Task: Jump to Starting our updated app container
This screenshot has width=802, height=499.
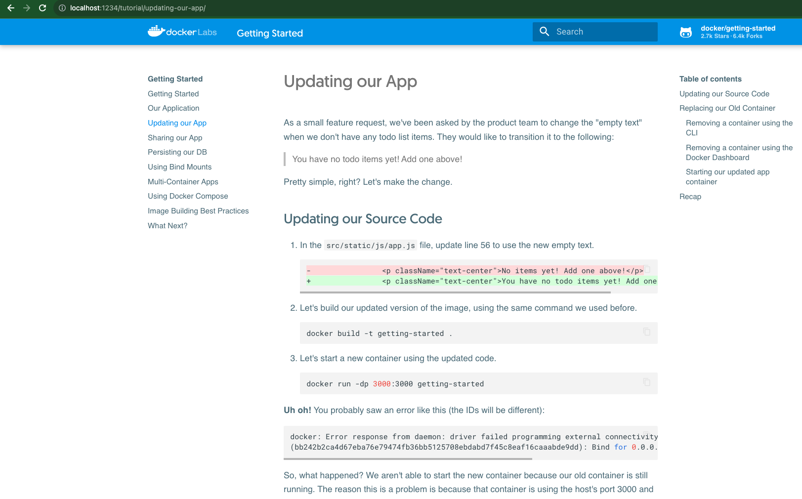Action: coord(727,177)
